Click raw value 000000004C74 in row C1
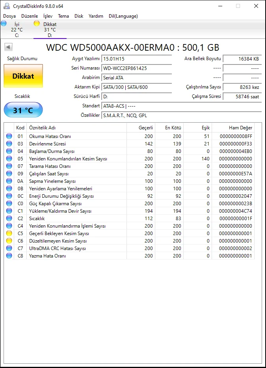The width and height of the screenshot is (266, 368). (x=235, y=211)
